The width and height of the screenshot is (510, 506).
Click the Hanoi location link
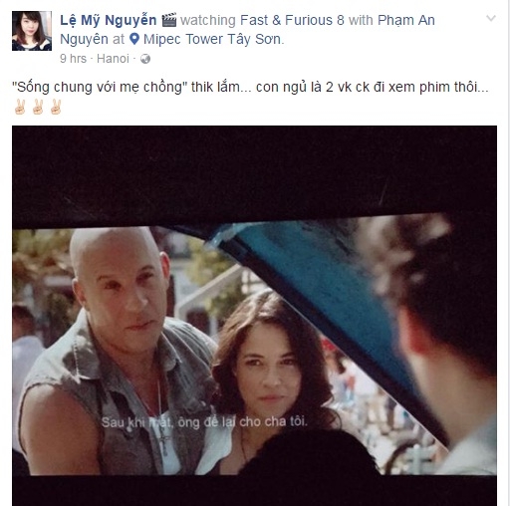(113, 59)
